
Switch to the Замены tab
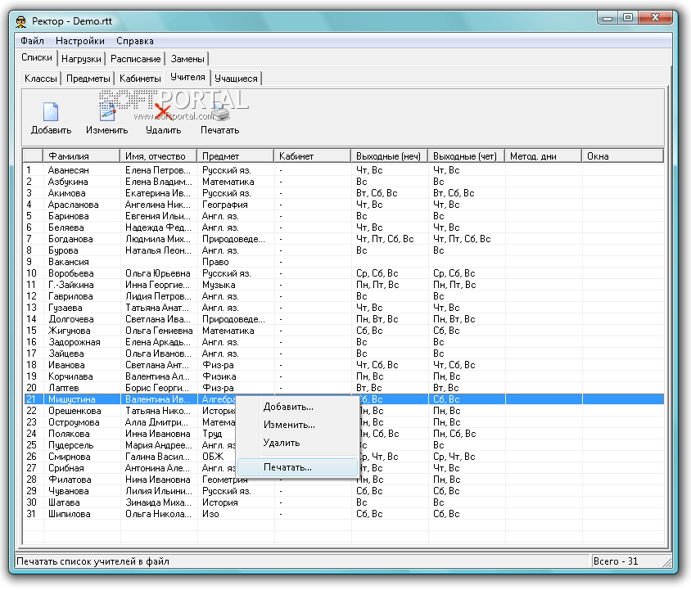pyautogui.click(x=187, y=59)
